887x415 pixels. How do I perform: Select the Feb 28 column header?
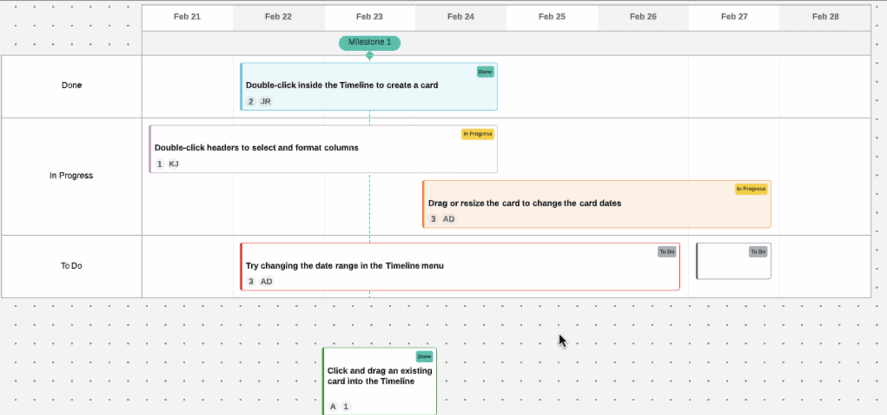click(825, 17)
